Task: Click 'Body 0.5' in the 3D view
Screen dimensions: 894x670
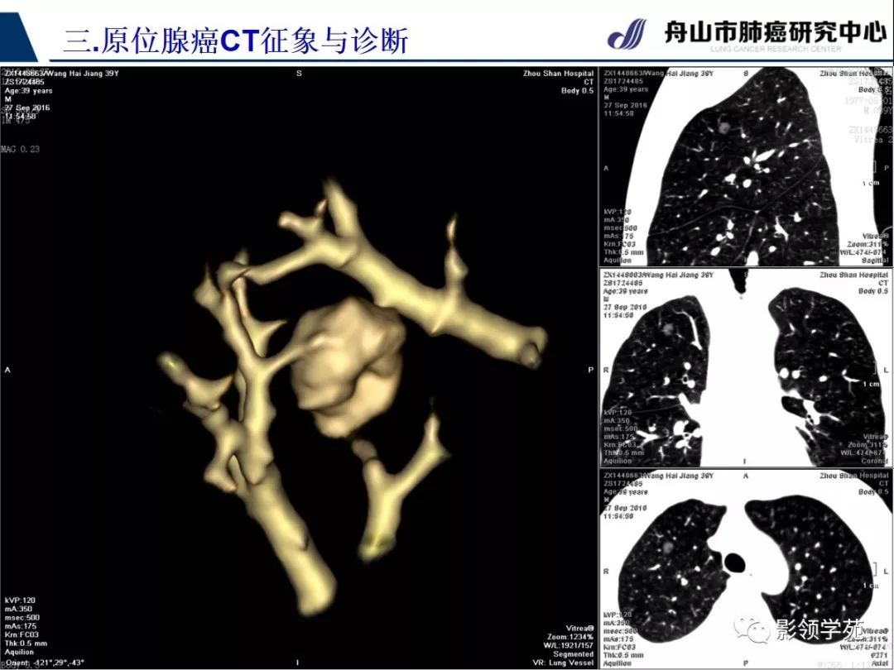Action: [x=577, y=91]
